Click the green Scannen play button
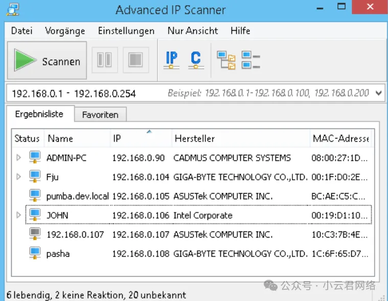The image size is (388, 301). tap(47, 61)
